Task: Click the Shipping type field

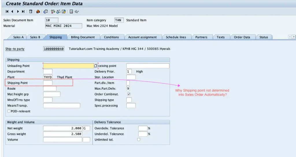Action: pos(129,100)
